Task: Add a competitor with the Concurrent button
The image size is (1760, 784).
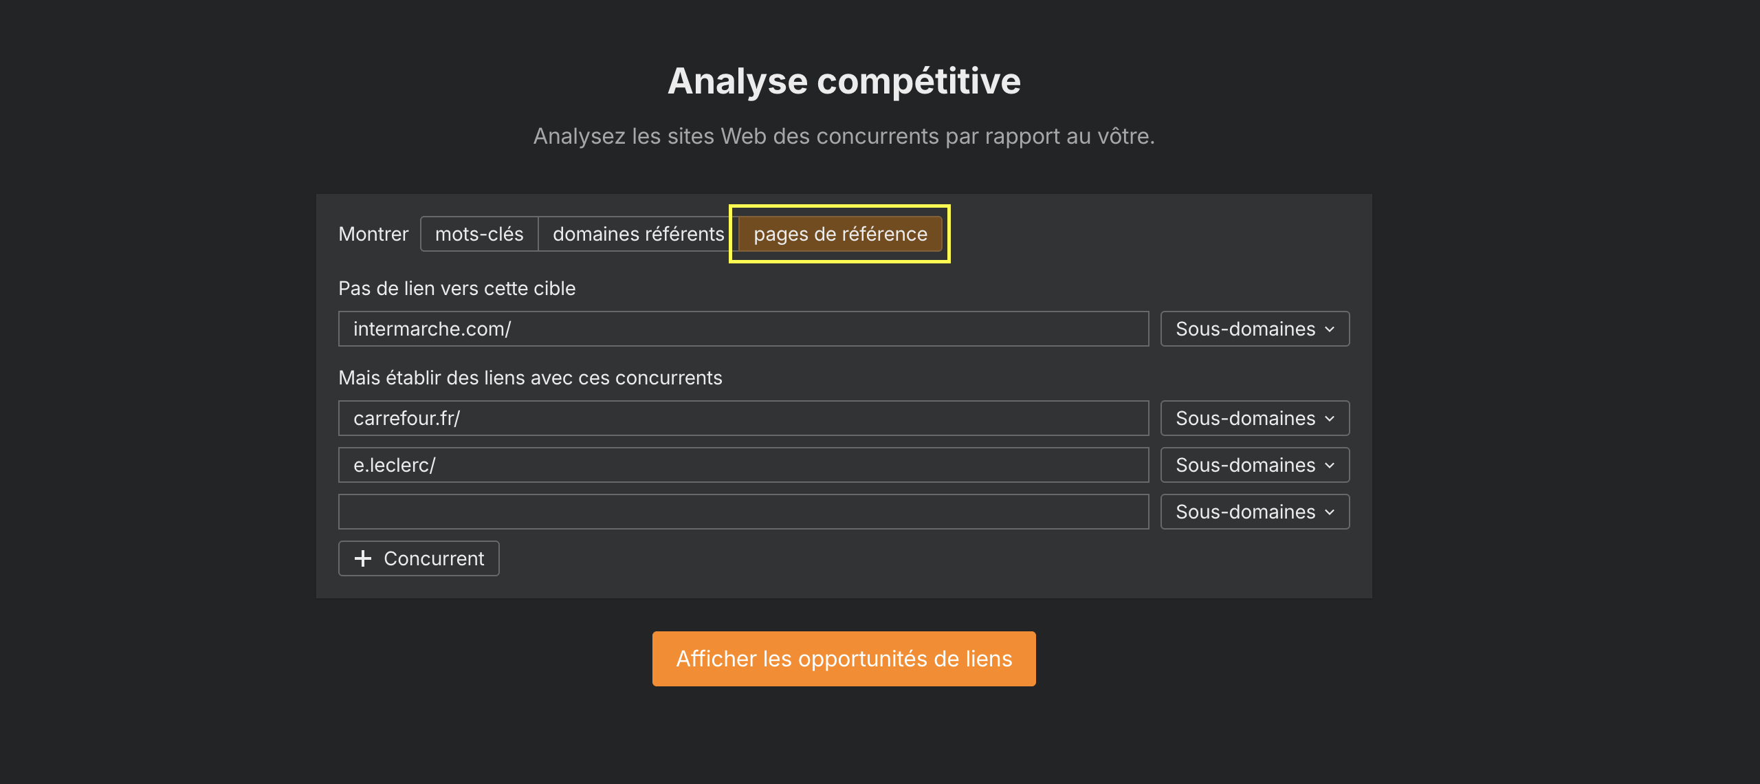Action: pyautogui.click(x=418, y=558)
